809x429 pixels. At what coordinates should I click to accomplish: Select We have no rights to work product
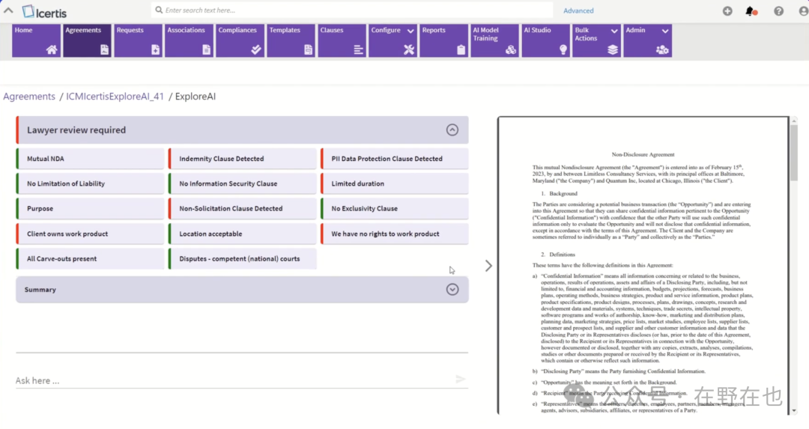point(395,234)
